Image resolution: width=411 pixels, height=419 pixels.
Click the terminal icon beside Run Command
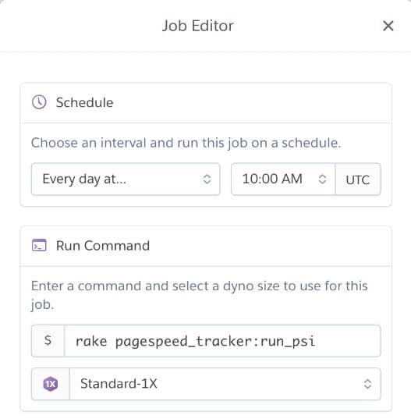pyautogui.click(x=39, y=245)
